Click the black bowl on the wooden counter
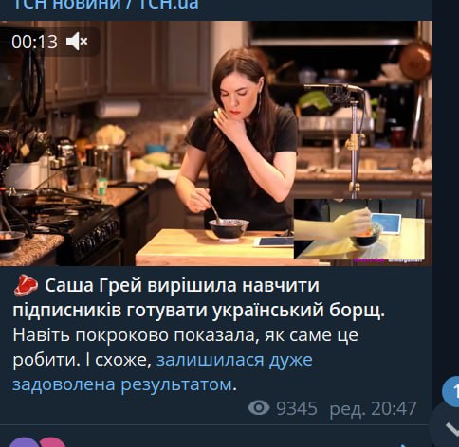The image size is (459, 447). click(229, 230)
